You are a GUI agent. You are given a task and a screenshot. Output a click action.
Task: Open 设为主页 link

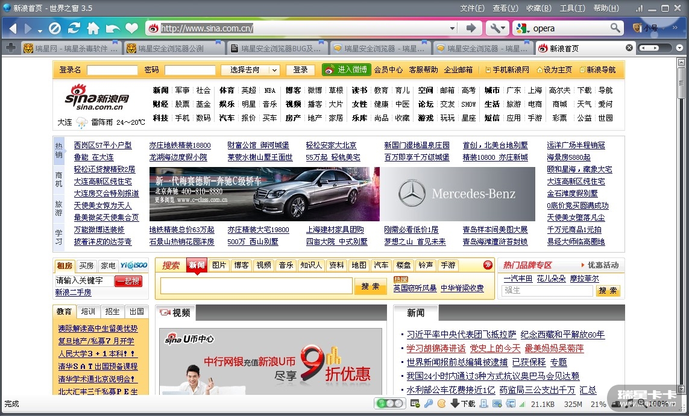coord(554,70)
